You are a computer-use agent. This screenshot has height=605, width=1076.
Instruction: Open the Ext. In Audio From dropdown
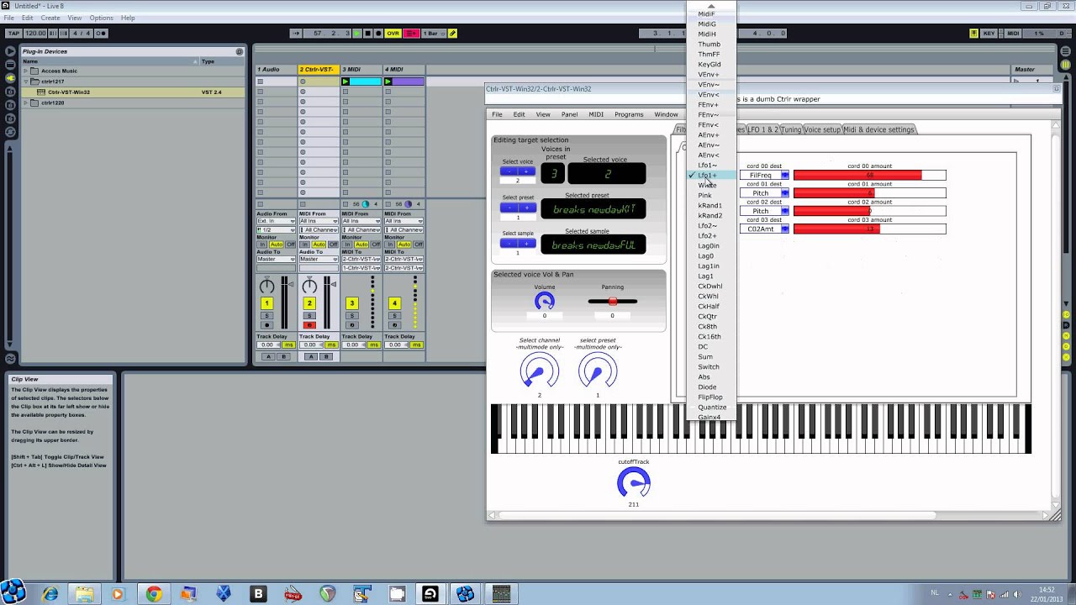tap(276, 221)
